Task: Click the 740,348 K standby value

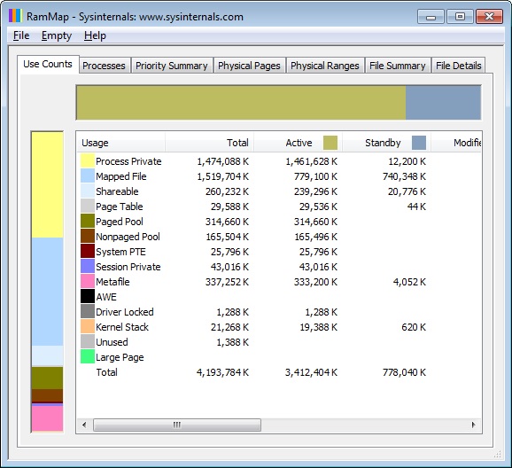Action: point(404,176)
